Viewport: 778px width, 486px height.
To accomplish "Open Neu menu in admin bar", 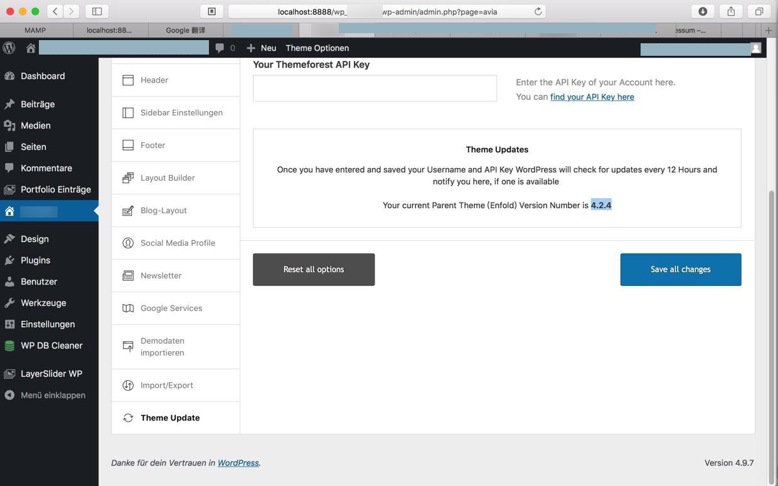I will 262,48.
